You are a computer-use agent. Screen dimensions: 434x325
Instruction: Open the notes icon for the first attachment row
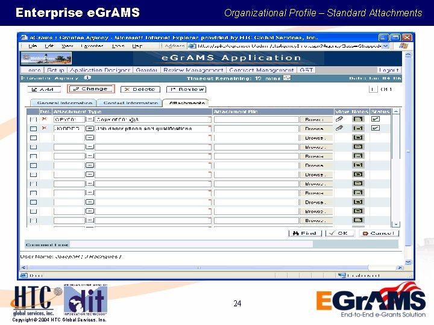point(358,119)
